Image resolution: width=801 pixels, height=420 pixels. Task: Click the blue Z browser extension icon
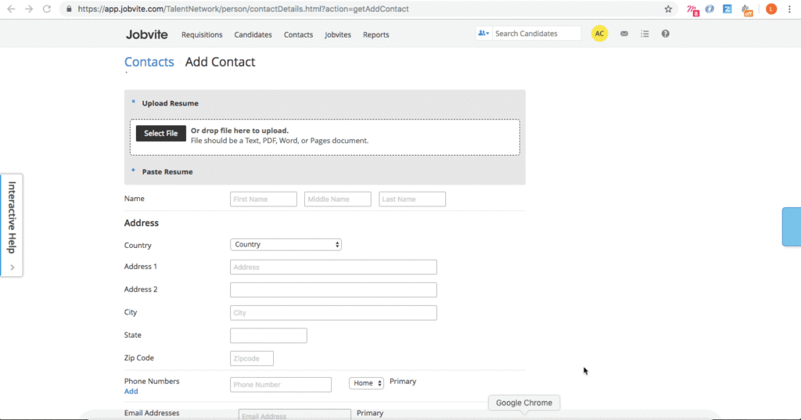[x=727, y=9]
